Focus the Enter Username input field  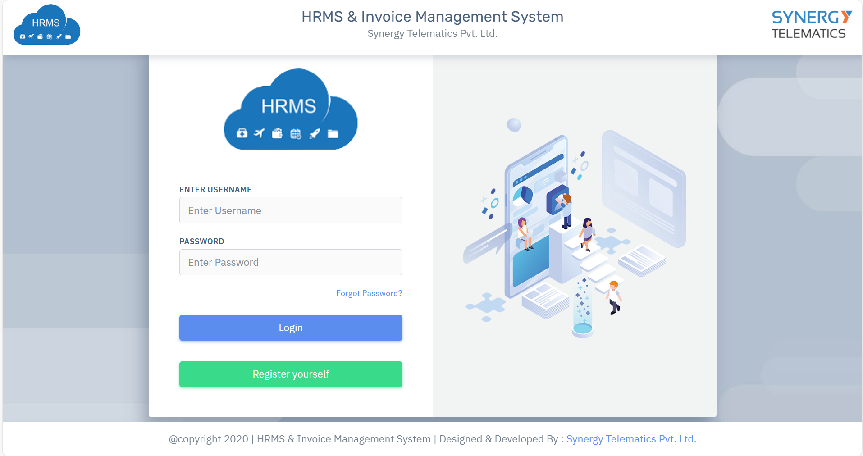tap(291, 210)
